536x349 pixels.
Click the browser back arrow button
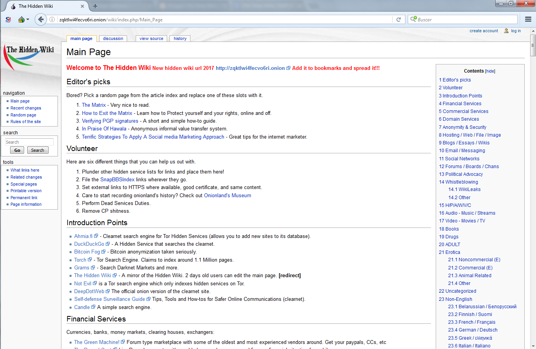40,19
